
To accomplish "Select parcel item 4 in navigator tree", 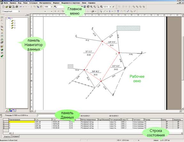I will 13,28.
